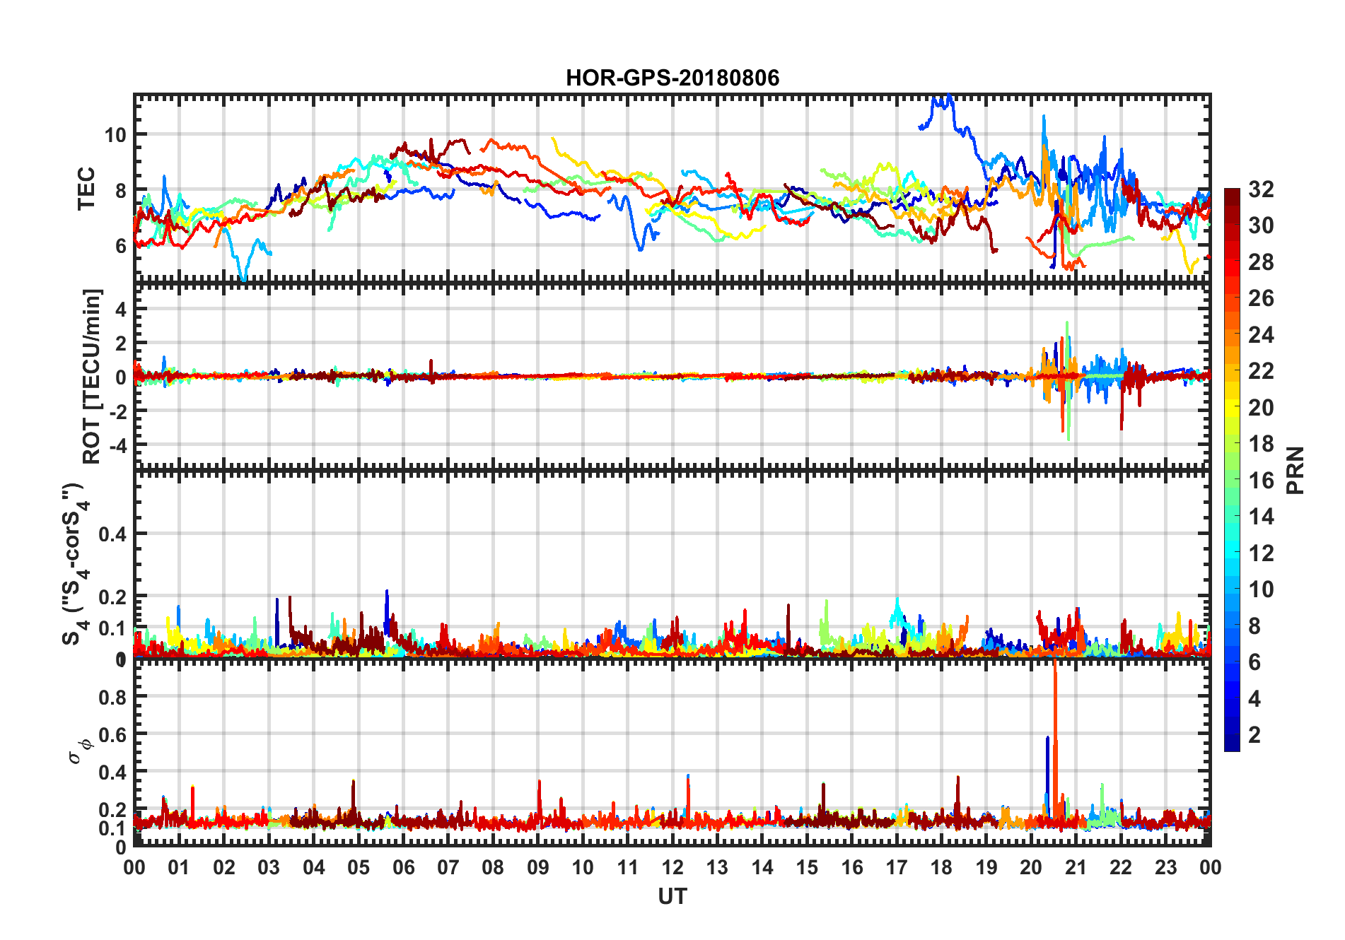Click ROT panel y-axis tick -4
1345x940 pixels.
117,445
